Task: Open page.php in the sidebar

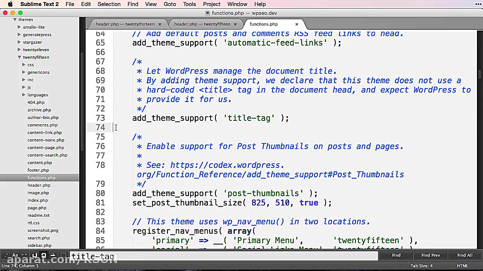Action: coord(37,208)
